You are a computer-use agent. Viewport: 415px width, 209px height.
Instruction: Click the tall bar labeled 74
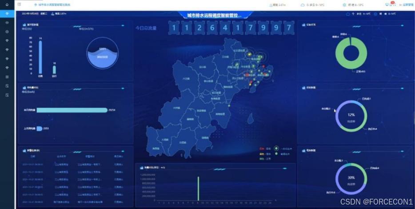40,57
